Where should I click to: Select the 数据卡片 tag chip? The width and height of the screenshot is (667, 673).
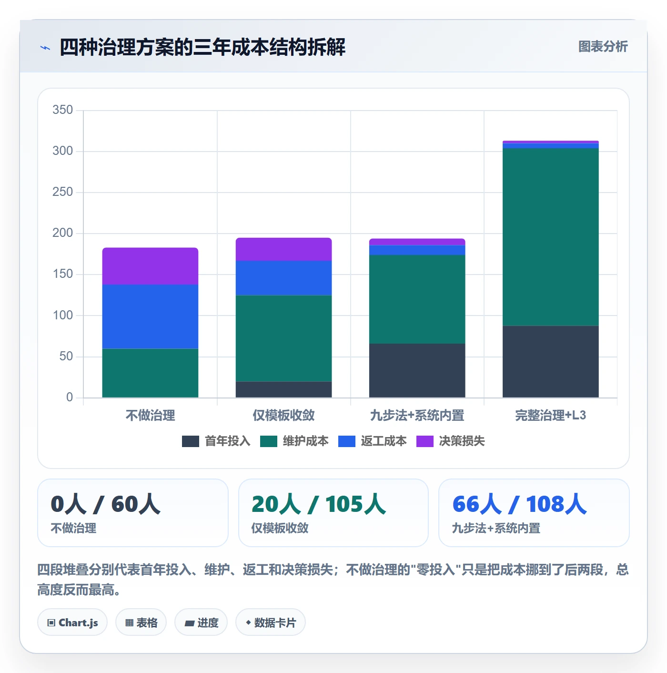(270, 622)
